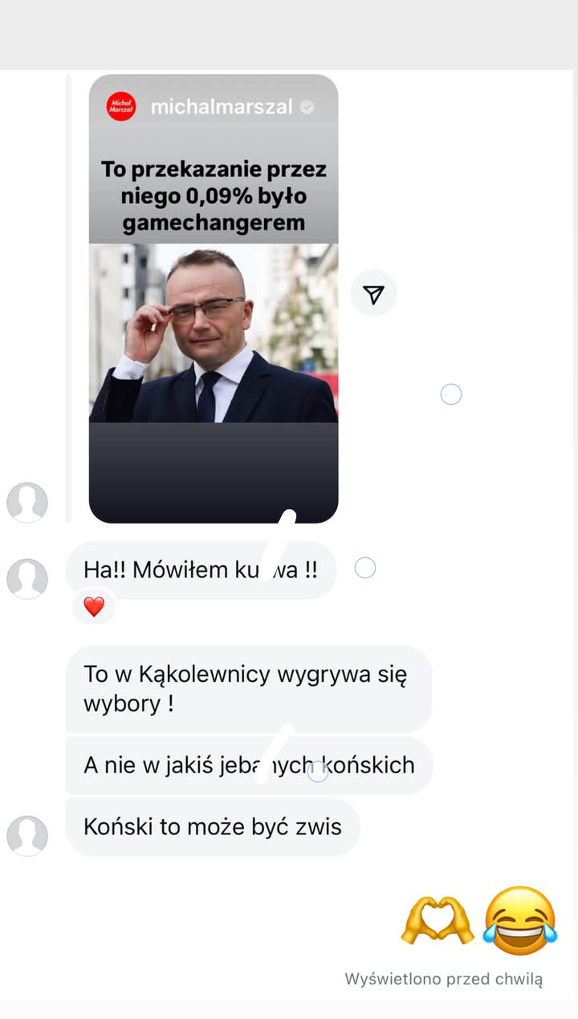
Task: Tap the share arrow icon beside the post
Action: (x=373, y=293)
